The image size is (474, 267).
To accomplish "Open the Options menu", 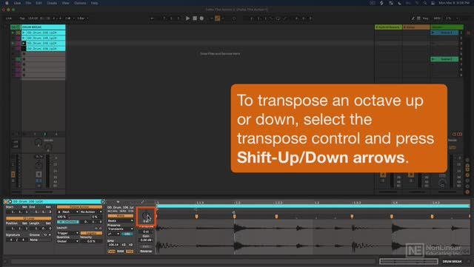I will (x=80, y=3).
